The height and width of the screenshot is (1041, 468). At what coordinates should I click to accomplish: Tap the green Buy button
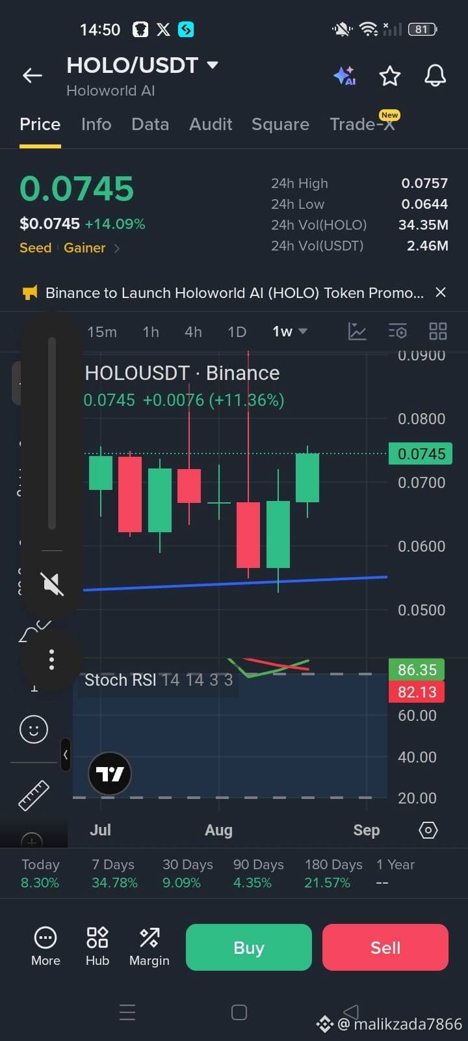(249, 947)
